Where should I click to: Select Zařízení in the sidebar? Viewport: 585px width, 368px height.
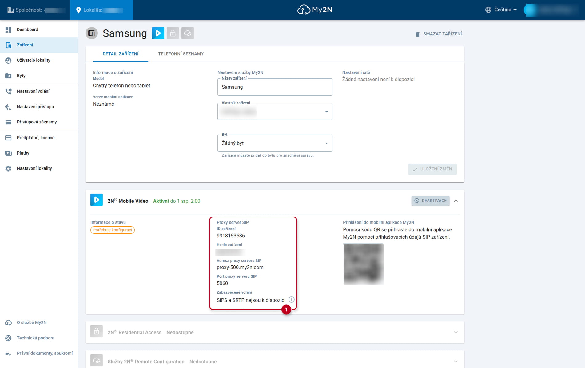click(x=39, y=45)
